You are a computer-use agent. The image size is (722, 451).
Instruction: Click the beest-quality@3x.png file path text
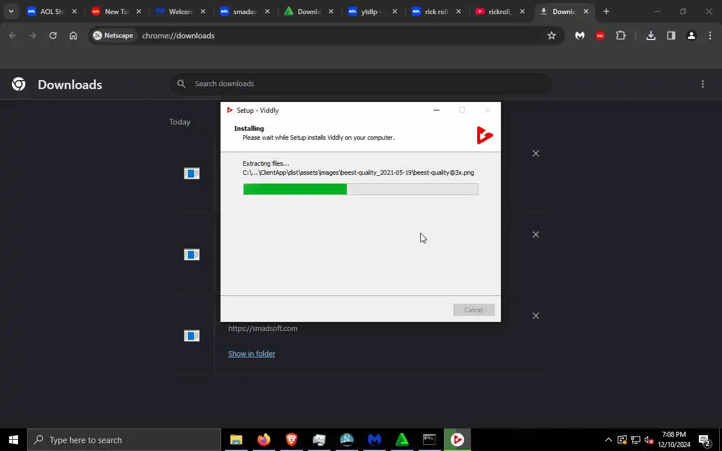(358, 173)
